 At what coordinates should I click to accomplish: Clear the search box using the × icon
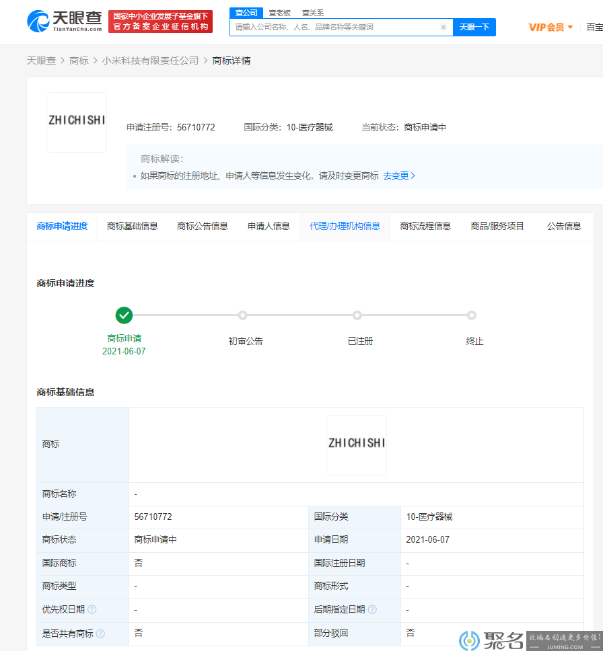443,27
